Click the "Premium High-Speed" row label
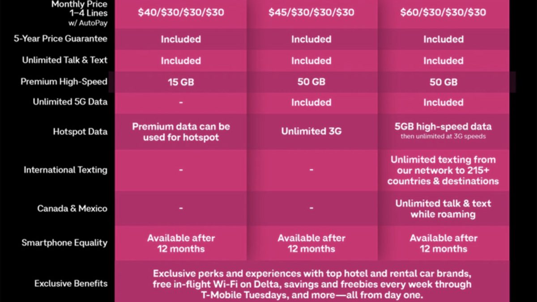This screenshot has width=537, height=302. [64, 82]
